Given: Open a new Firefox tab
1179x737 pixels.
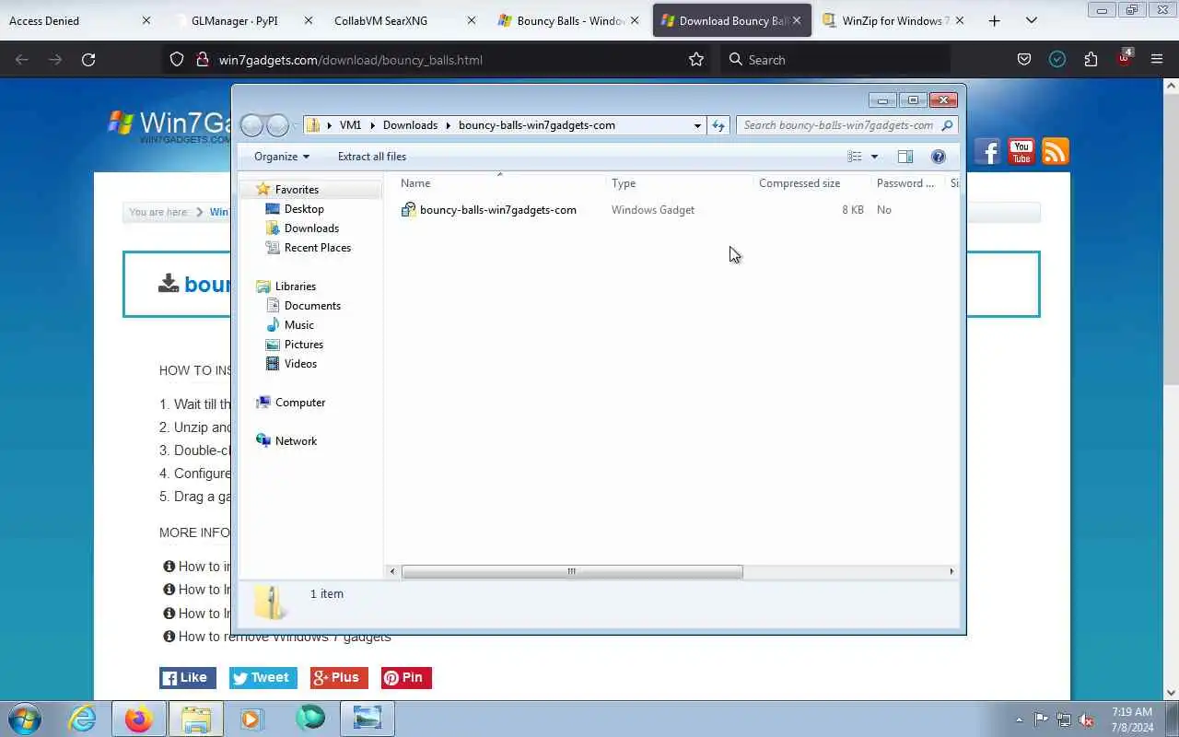Looking at the screenshot, I should 994,20.
